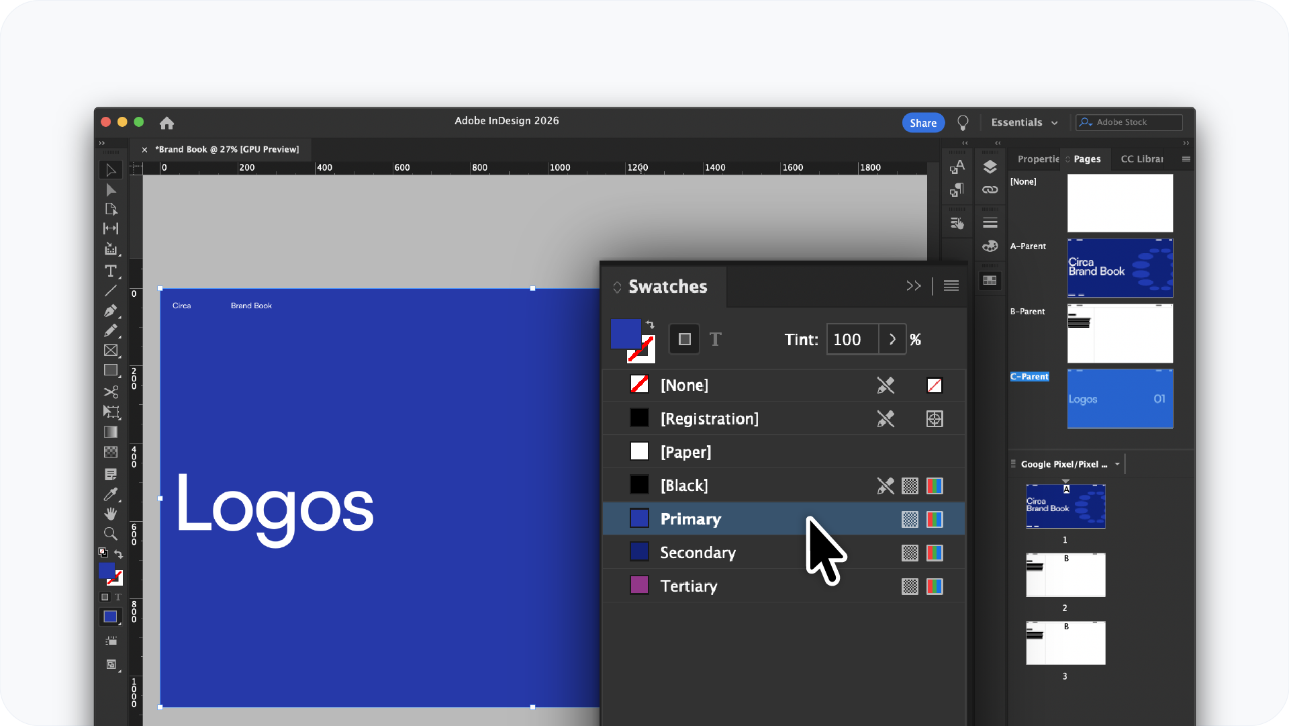Collapse the Swatches panel with double arrows
1289x726 pixels.
913,286
